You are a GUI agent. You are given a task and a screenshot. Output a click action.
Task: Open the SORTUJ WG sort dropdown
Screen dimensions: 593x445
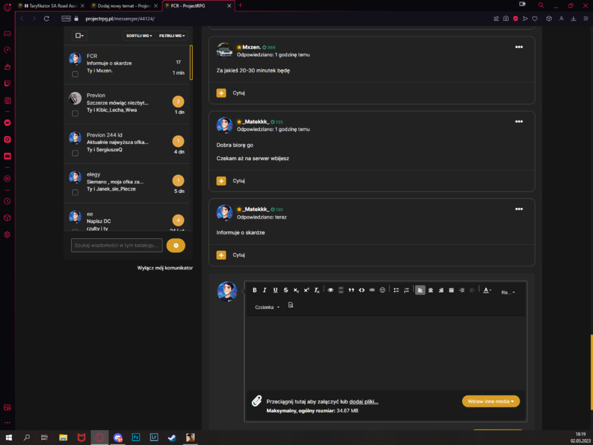pyautogui.click(x=139, y=36)
